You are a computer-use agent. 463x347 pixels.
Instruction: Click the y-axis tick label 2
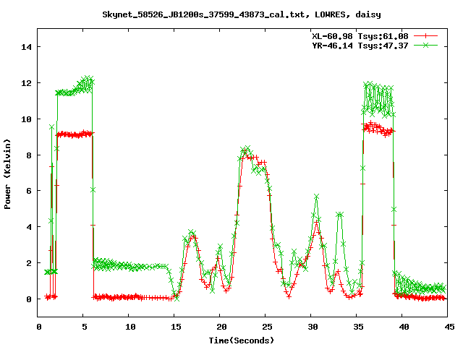(29, 263)
